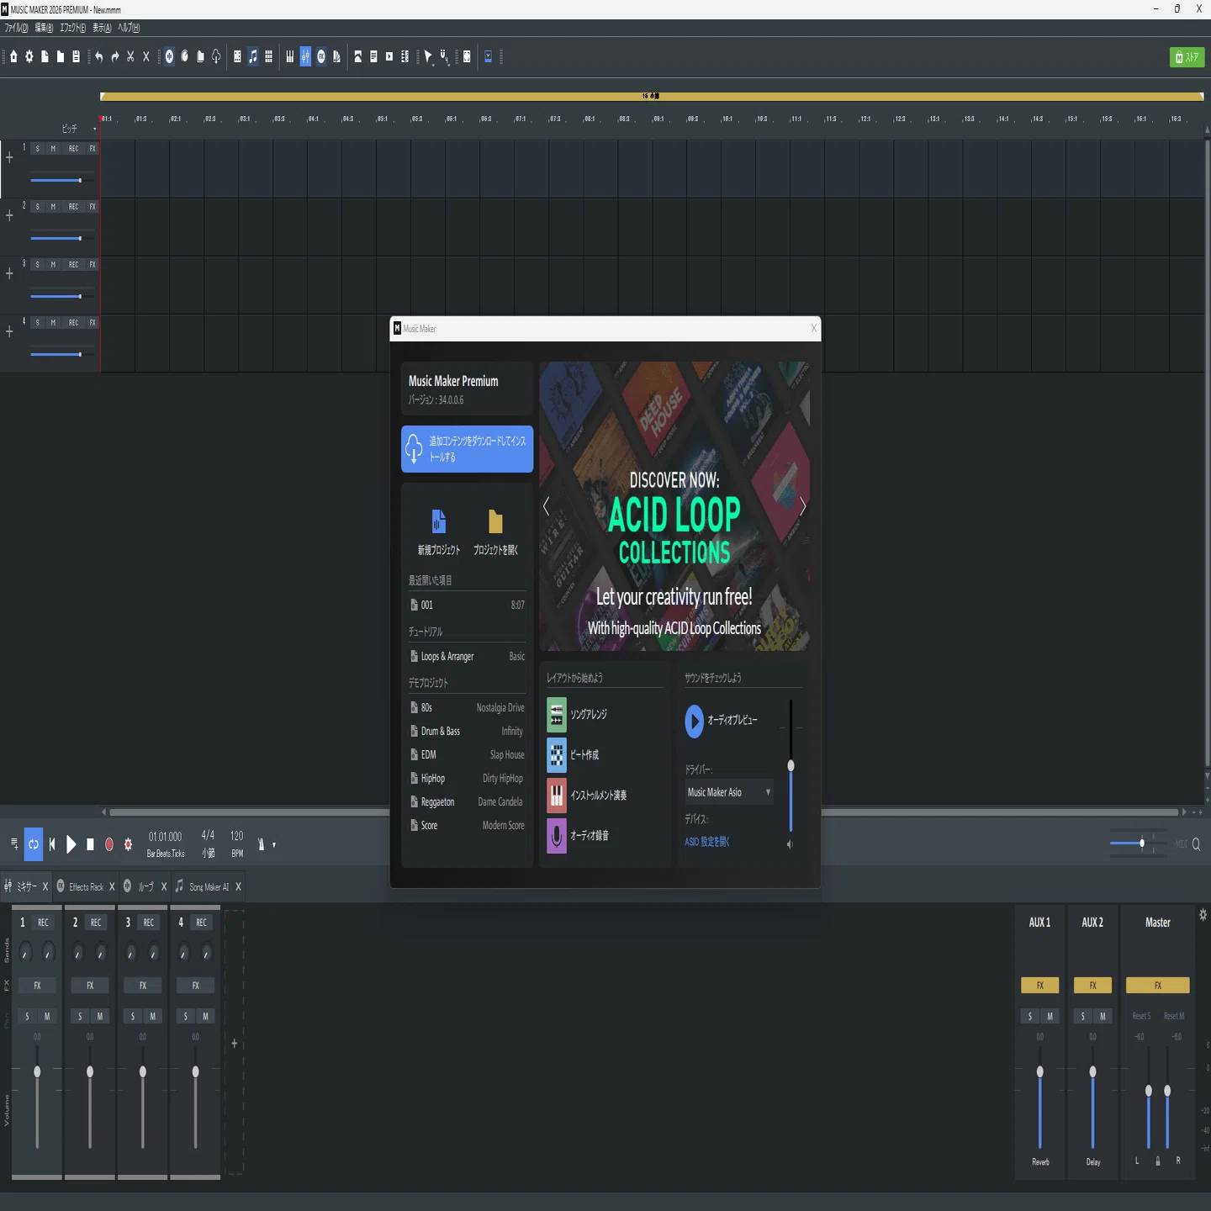Screen dimensions: 1211x1211
Task: Open the エフェクト menu
Action: tap(72, 28)
